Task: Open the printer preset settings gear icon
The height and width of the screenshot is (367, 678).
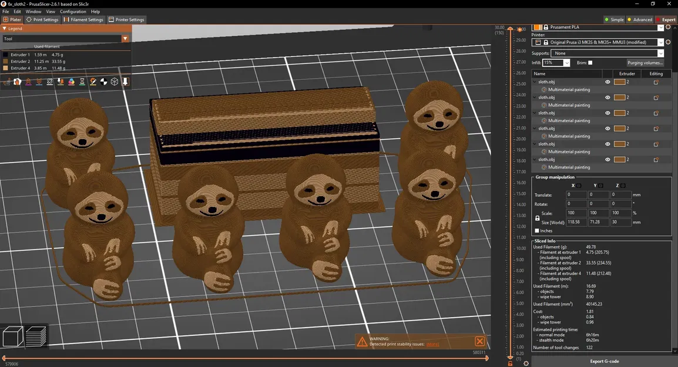Action: [668, 42]
